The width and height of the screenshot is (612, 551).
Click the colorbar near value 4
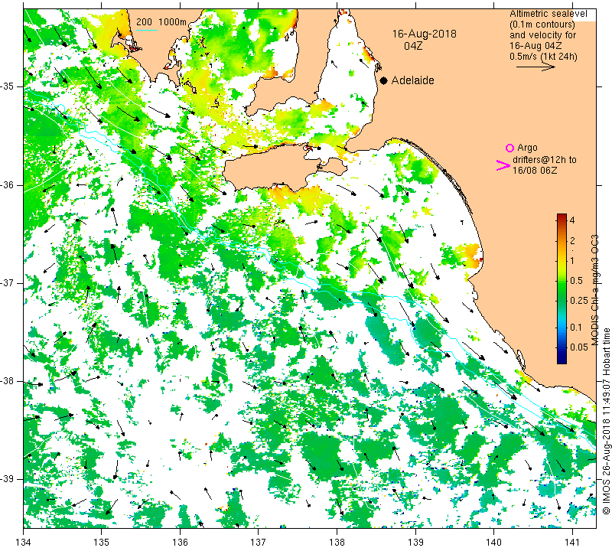(562, 220)
